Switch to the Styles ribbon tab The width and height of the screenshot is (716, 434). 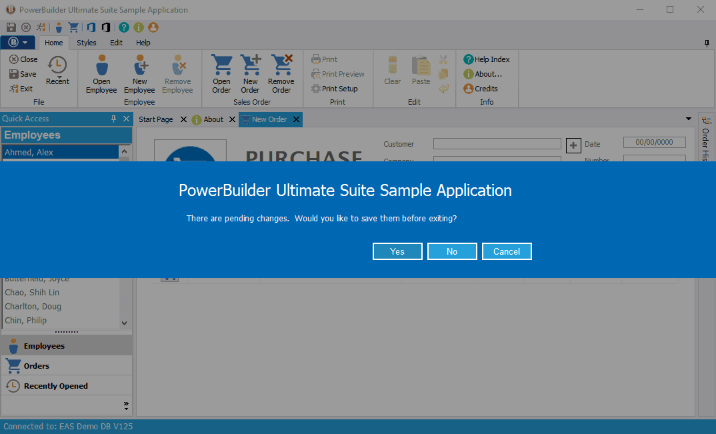pyautogui.click(x=86, y=42)
